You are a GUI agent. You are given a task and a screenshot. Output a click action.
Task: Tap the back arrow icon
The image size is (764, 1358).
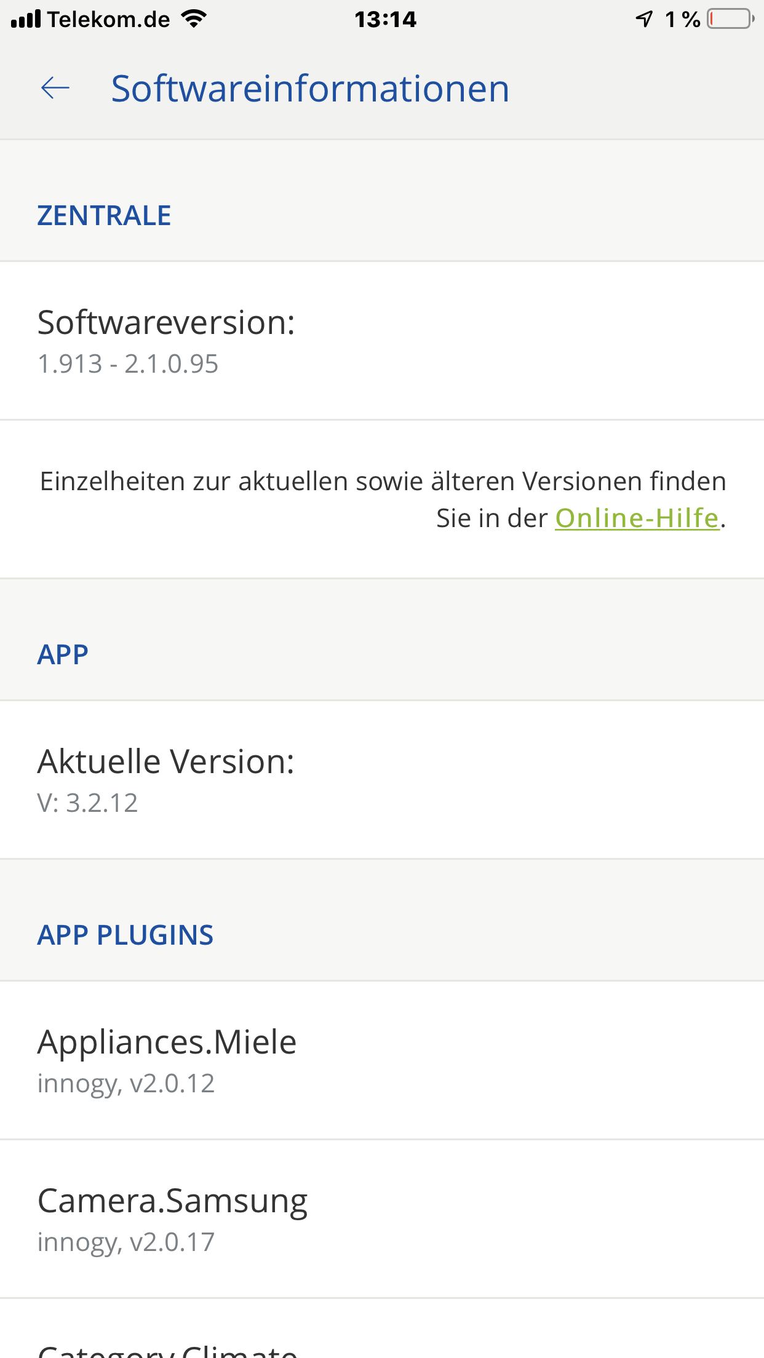tap(55, 88)
